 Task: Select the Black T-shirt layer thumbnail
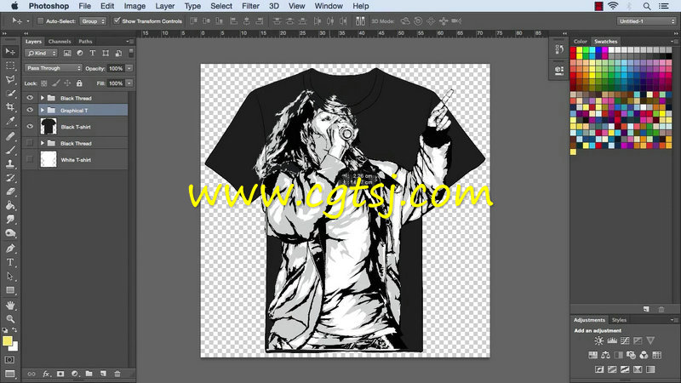coord(49,127)
